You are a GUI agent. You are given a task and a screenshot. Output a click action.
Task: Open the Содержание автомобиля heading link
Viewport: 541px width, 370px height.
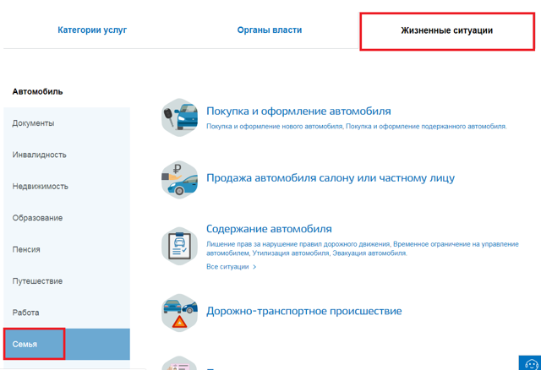pos(269,229)
